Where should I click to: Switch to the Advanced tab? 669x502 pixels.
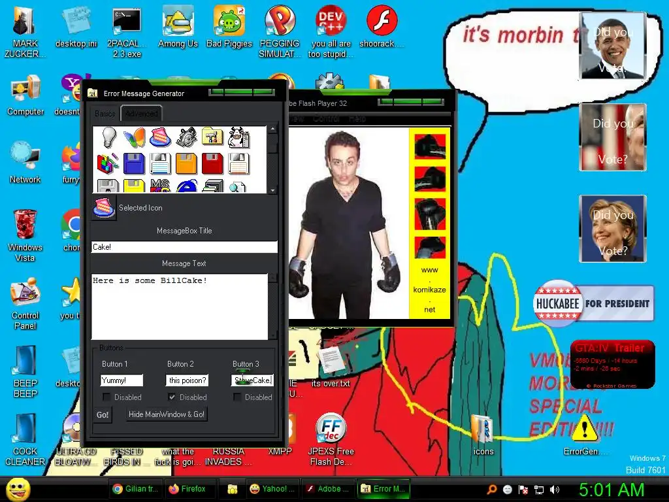(141, 114)
